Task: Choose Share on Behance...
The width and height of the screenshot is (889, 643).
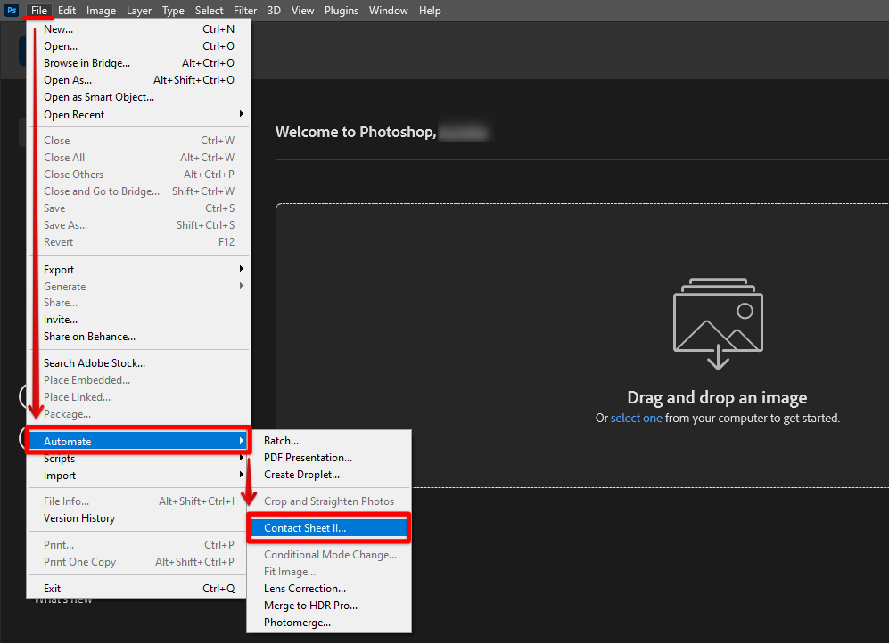Action: point(139,337)
